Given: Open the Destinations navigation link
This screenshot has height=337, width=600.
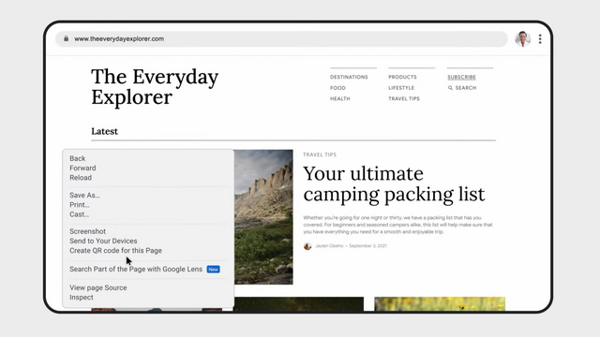Looking at the screenshot, I should pos(349,77).
